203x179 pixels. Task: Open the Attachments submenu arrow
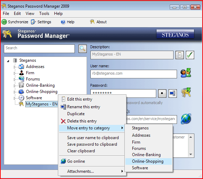pos(122,171)
